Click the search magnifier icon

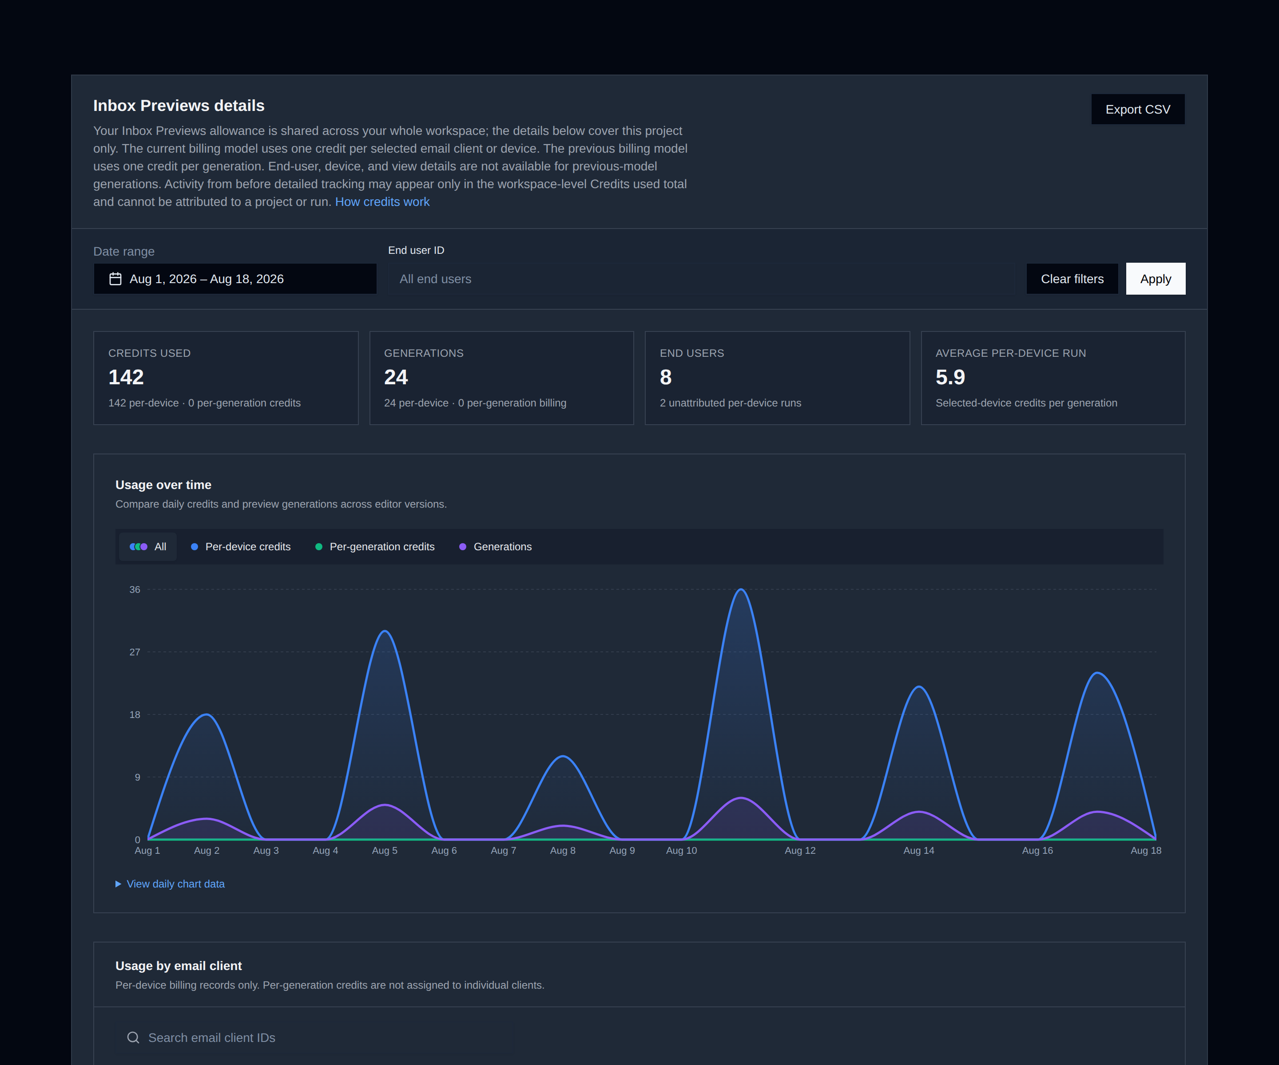[x=133, y=1037]
